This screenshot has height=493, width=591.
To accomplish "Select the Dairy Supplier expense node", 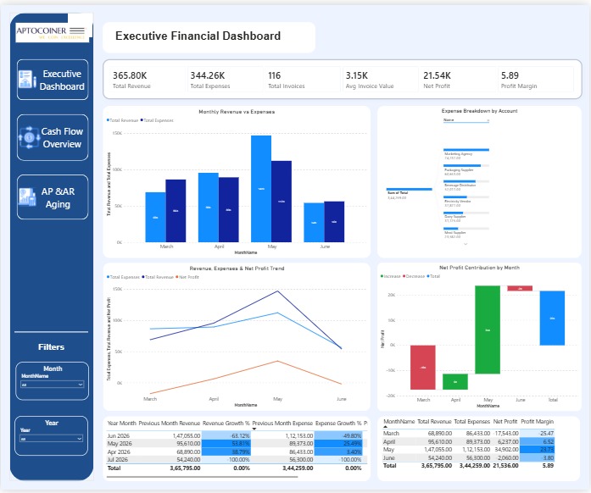I will click(x=466, y=217).
